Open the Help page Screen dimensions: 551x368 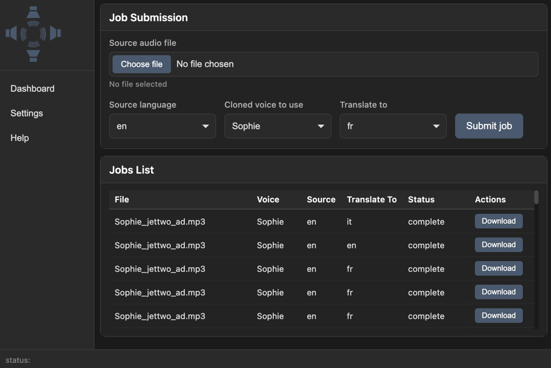coord(19,137)
